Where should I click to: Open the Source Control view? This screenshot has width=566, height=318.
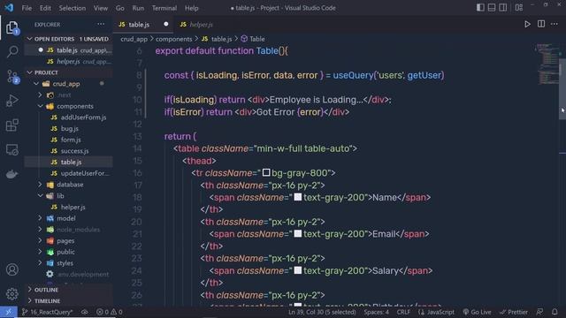tap(12, 77)
